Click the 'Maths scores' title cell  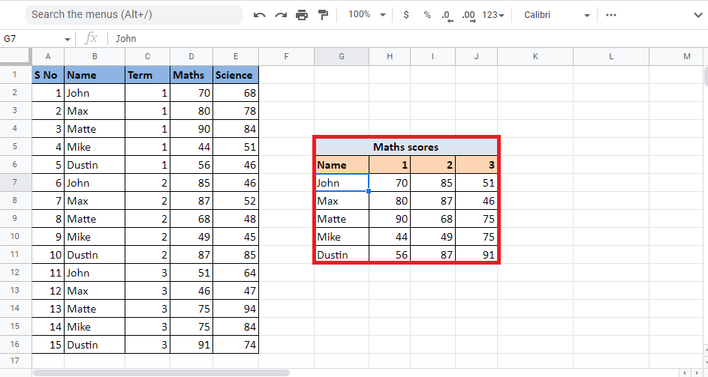pyautogui.click(x=406, y=147)
